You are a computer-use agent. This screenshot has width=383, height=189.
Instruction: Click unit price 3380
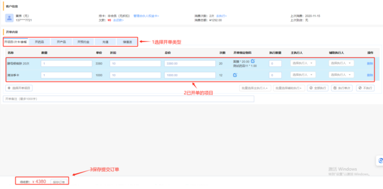[99, 63]
